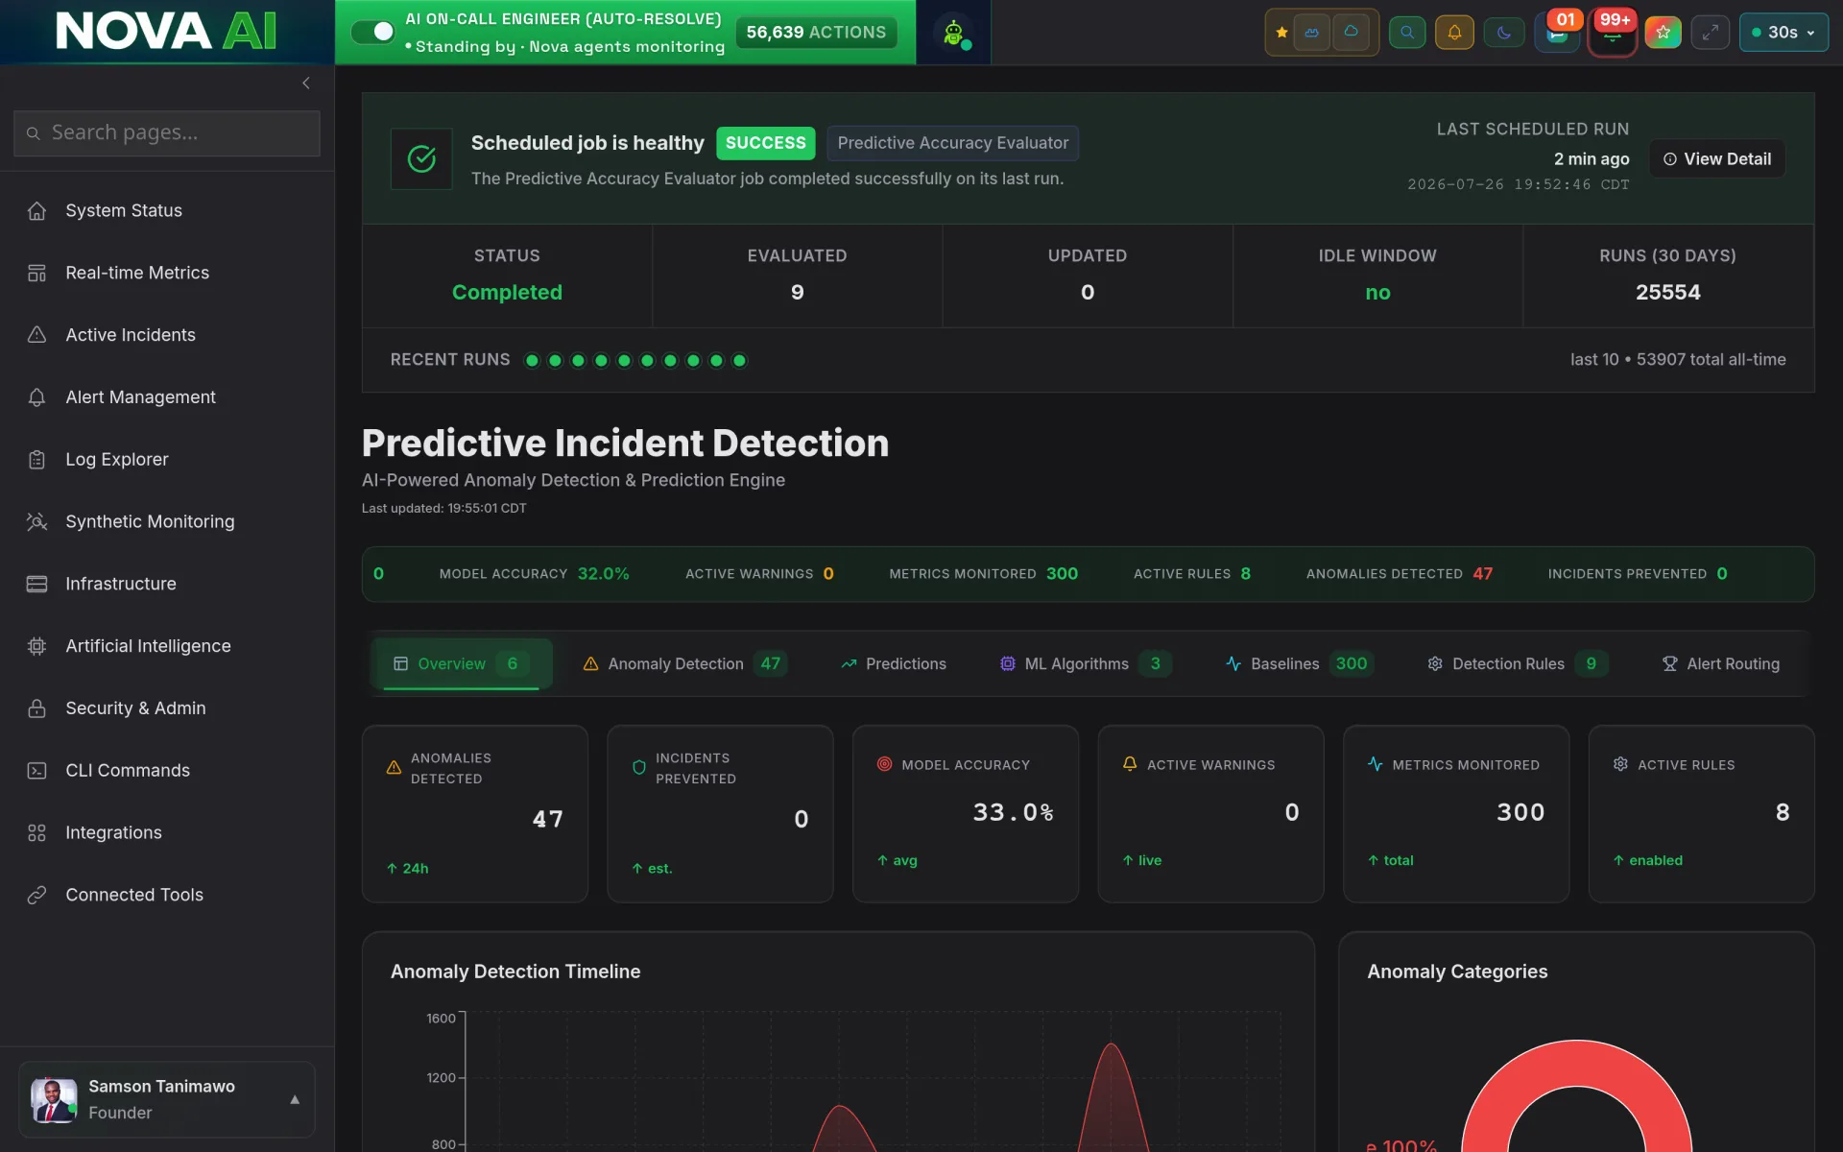Enter fullscreen with the expand arrows icon
The image size is (1843, 1152).
[1711, 33]
